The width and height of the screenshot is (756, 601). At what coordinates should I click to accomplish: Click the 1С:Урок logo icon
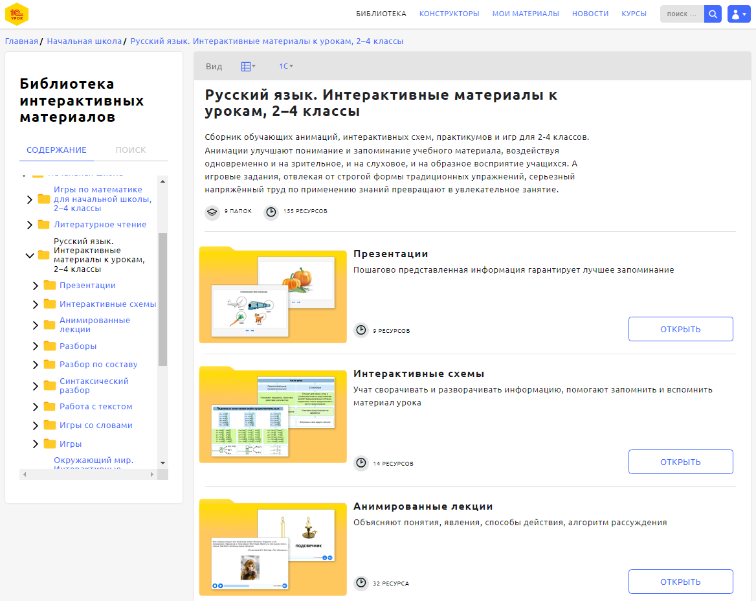(x=18, y=14)
